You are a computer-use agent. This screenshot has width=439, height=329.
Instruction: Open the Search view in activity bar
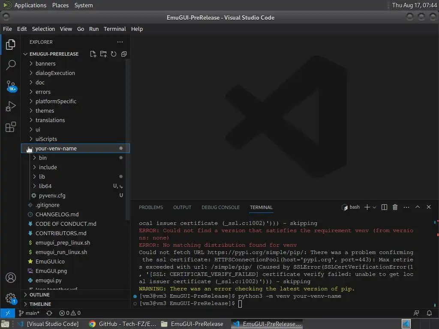pyautogui.click(x=10, y=65)
